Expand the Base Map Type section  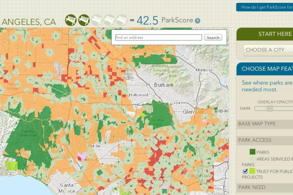click(x=265, y=124)
